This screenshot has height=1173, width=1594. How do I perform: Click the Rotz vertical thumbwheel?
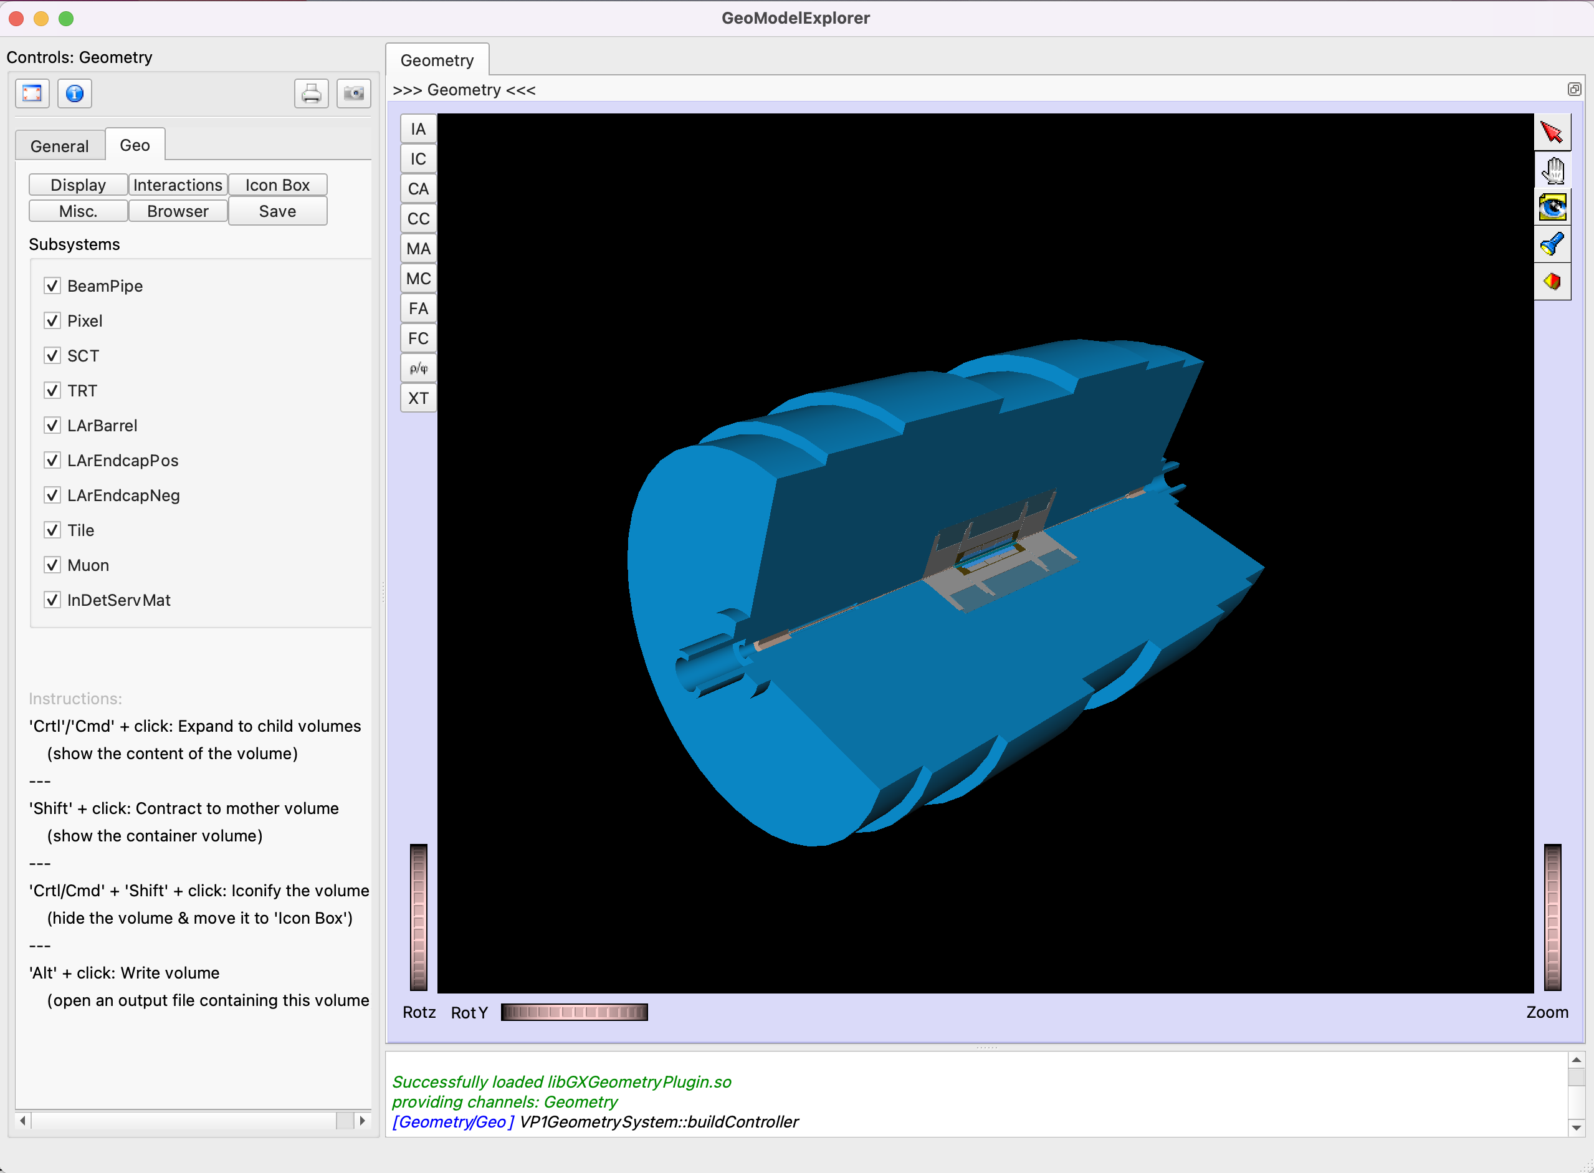[x=418, y=917]
